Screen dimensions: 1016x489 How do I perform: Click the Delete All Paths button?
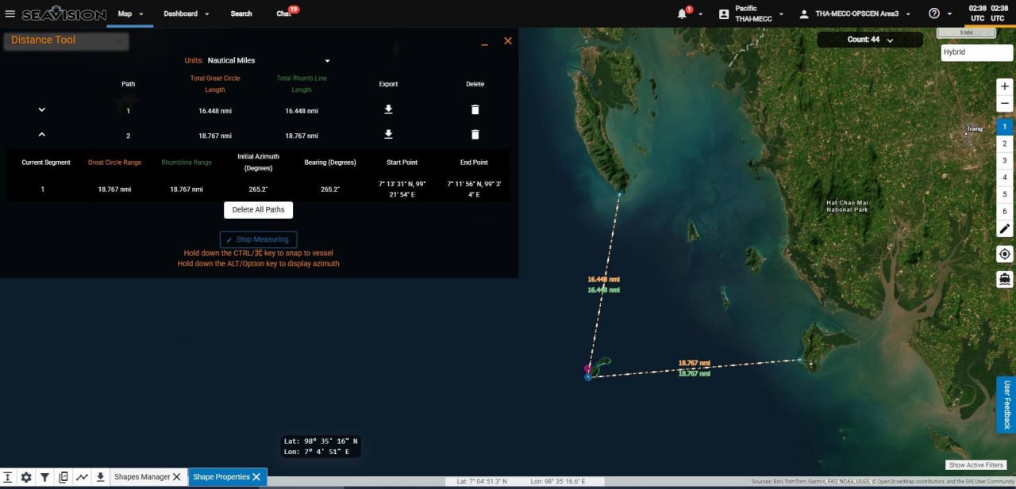[x=259, y=210]
